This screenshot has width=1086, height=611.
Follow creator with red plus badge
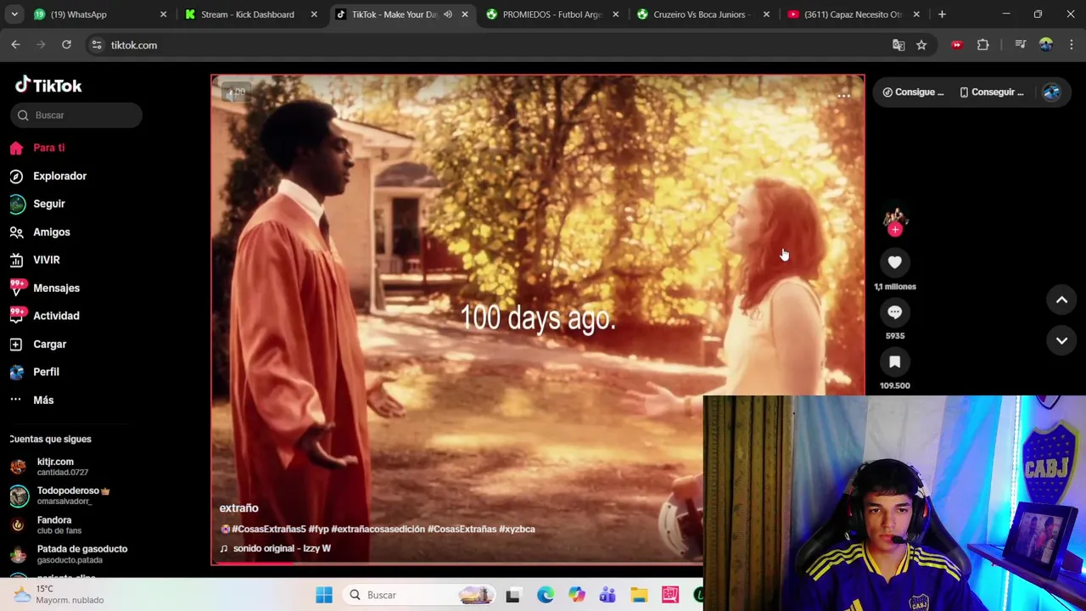pyautogui.click(x=894, y=229)
